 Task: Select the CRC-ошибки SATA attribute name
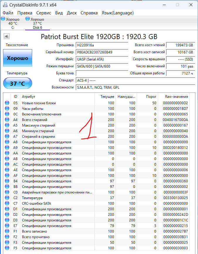[x=36, y=203]
